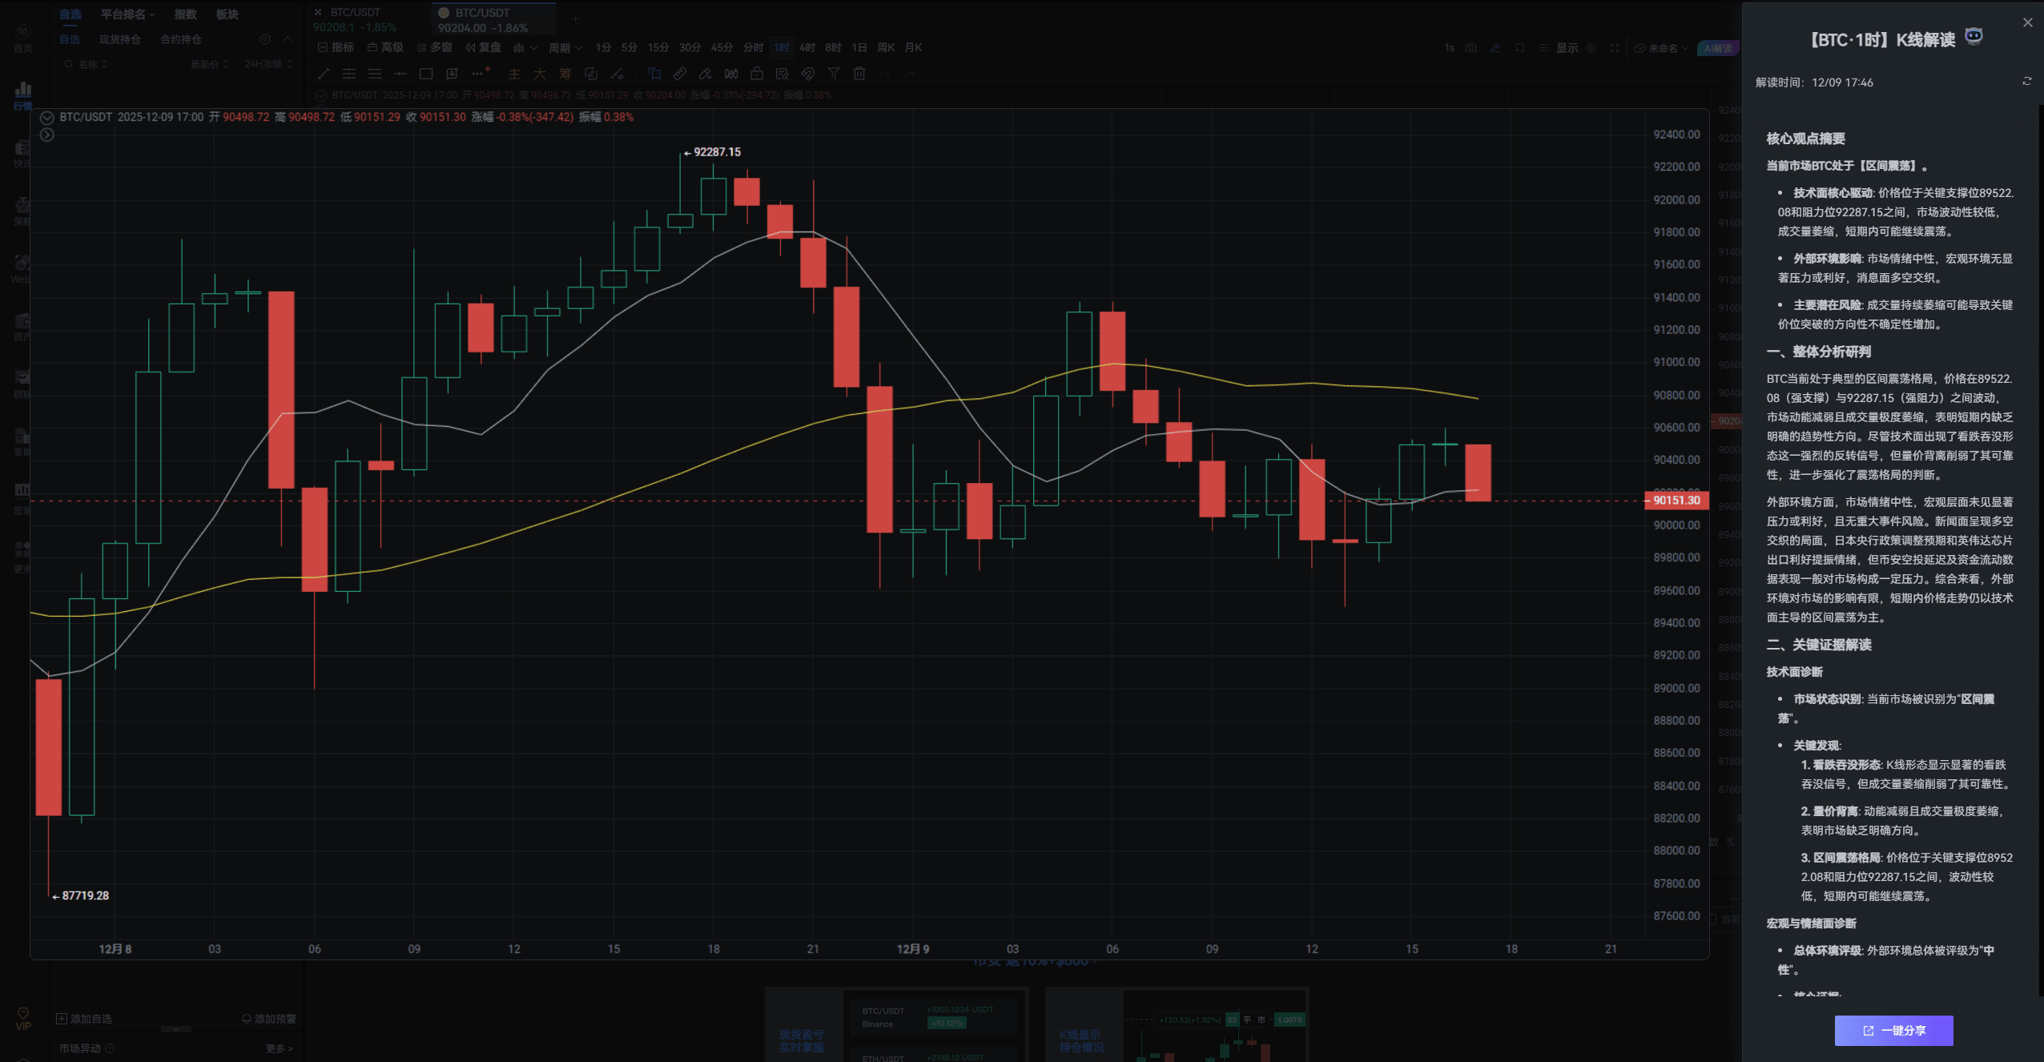The width and height of the screenshot is (2044, 1062).
Task: Click the filter funnel icon
Action: click(x=833, y=74)
